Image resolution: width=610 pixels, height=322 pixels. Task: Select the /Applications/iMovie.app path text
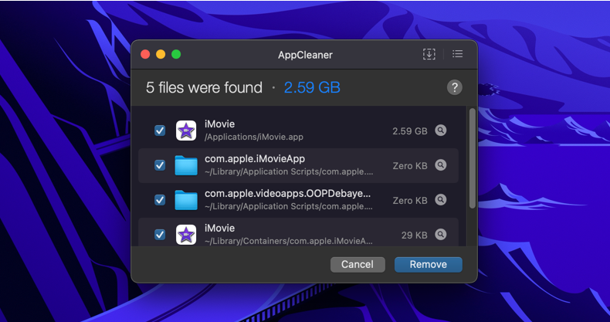tap(254, 137)
